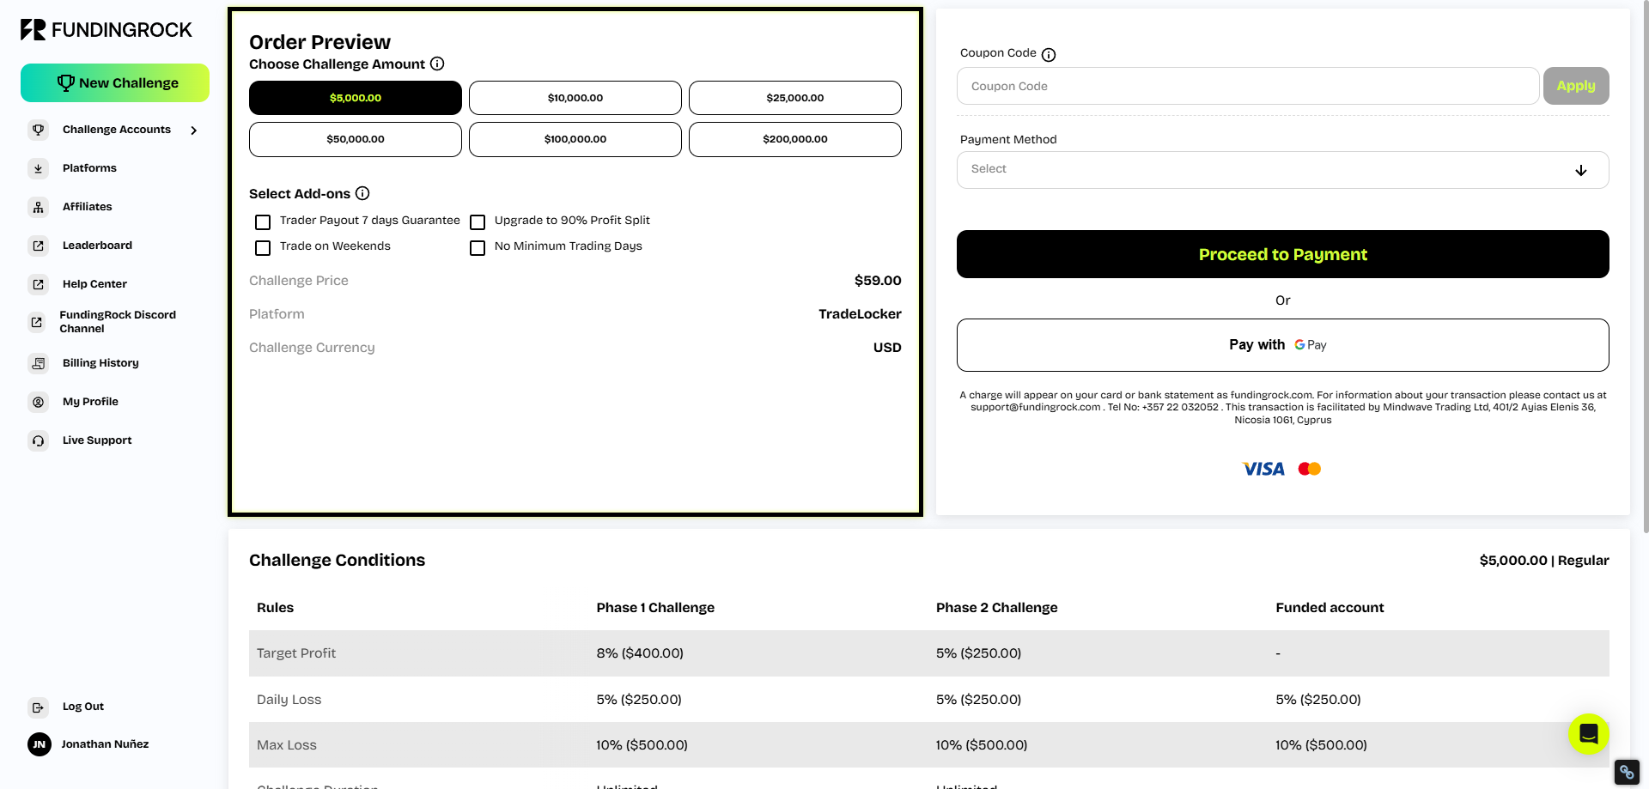Open the chat widget bubble
Image resolution: width=1649 pixels, height=789 pixels.
click(x=1588, y=733)
